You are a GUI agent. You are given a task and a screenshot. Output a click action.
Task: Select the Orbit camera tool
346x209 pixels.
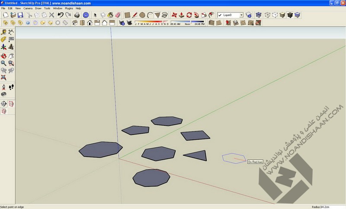pos(4,55)
